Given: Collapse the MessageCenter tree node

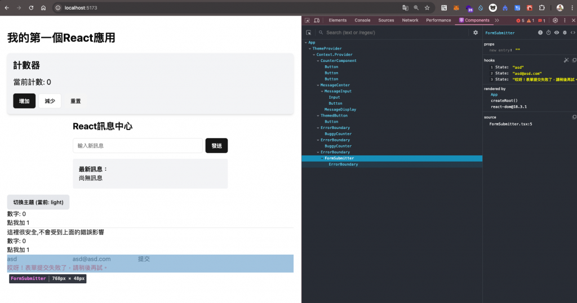Looking at the screenshot, I should pyautogui.click(x=318, y=85).
